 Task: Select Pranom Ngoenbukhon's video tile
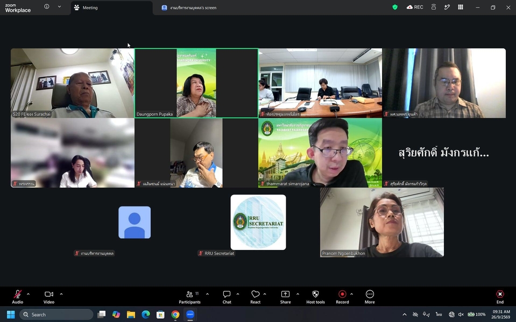click(x=382, y=223)
